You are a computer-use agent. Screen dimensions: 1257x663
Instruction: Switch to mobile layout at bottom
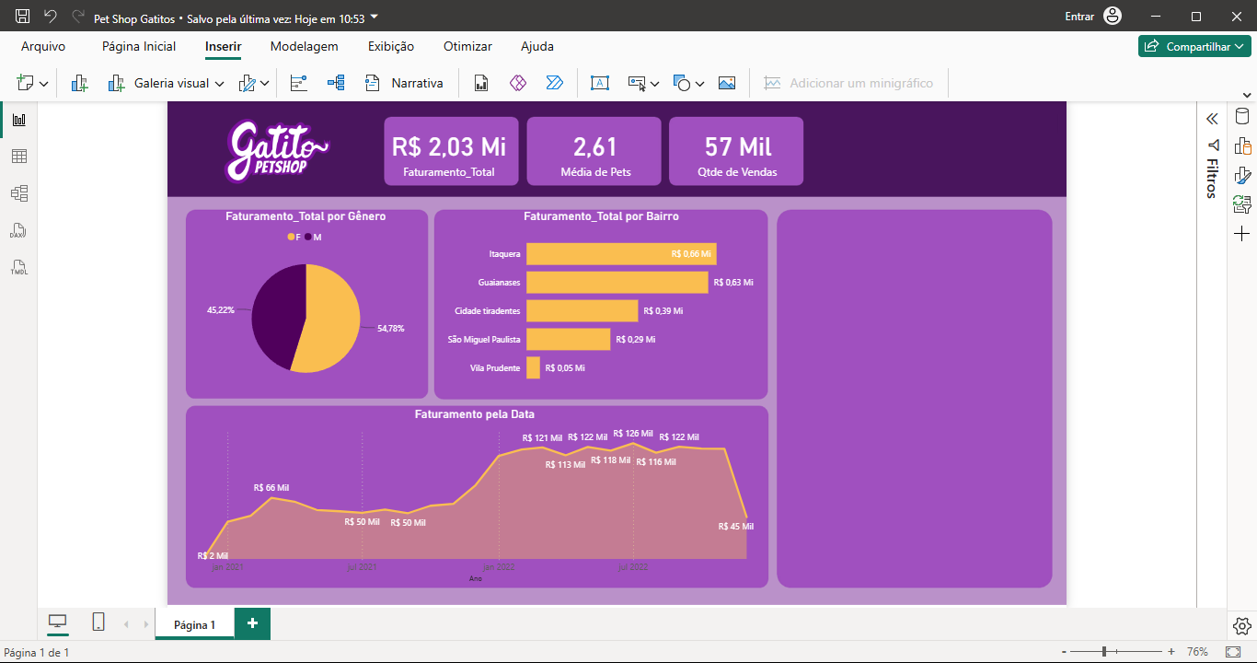[x=98, y=623]
